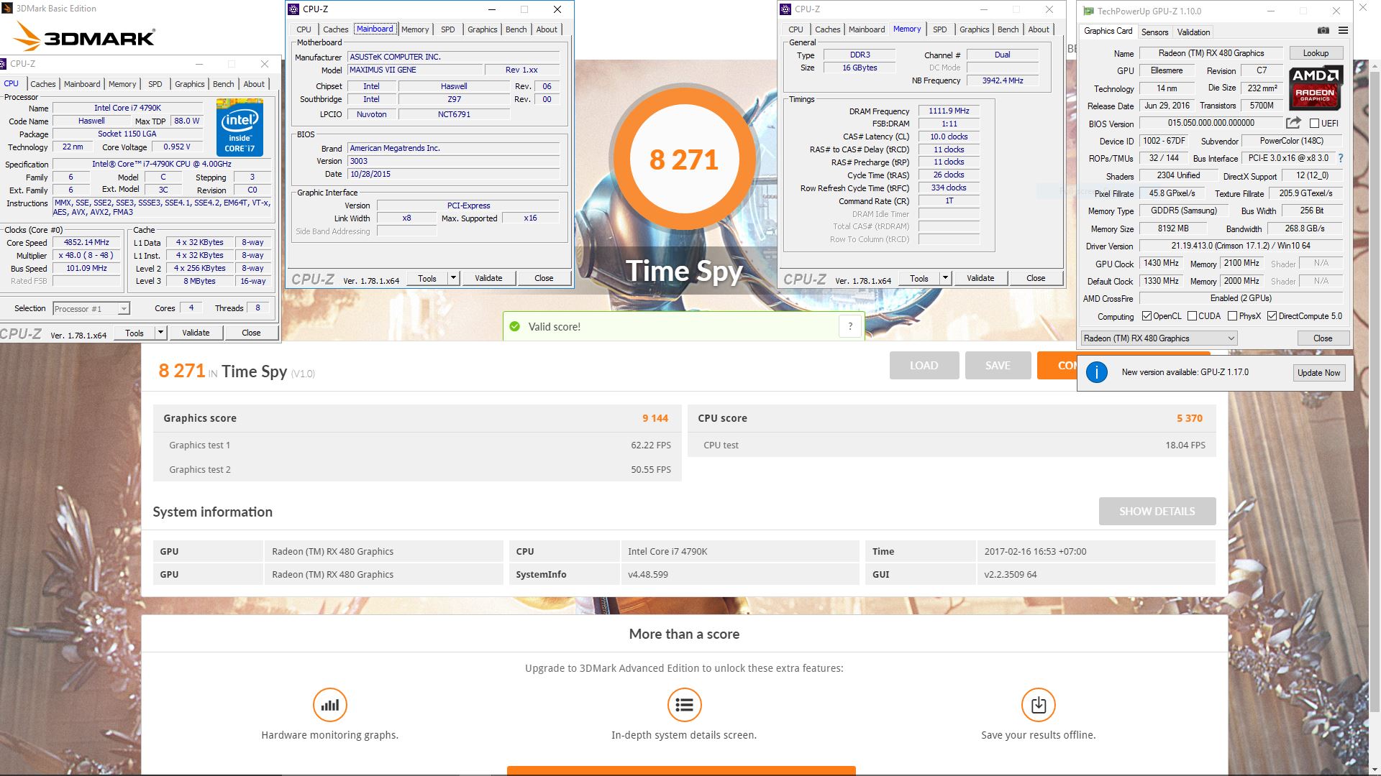1381x776 pixels.
Task: Open Graphics tab in CPU-Z Mainboard window
Action: pyautogui.click(x=482, y=29)
